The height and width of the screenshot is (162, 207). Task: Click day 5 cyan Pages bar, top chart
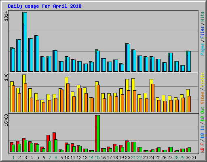pyautogui.click(x=38, y=53)
